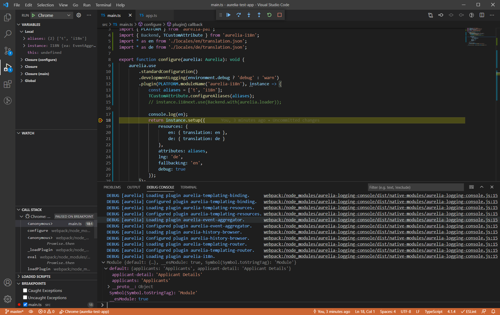Split the editor to the right
500x315 pixels.
tap(482, 15)
